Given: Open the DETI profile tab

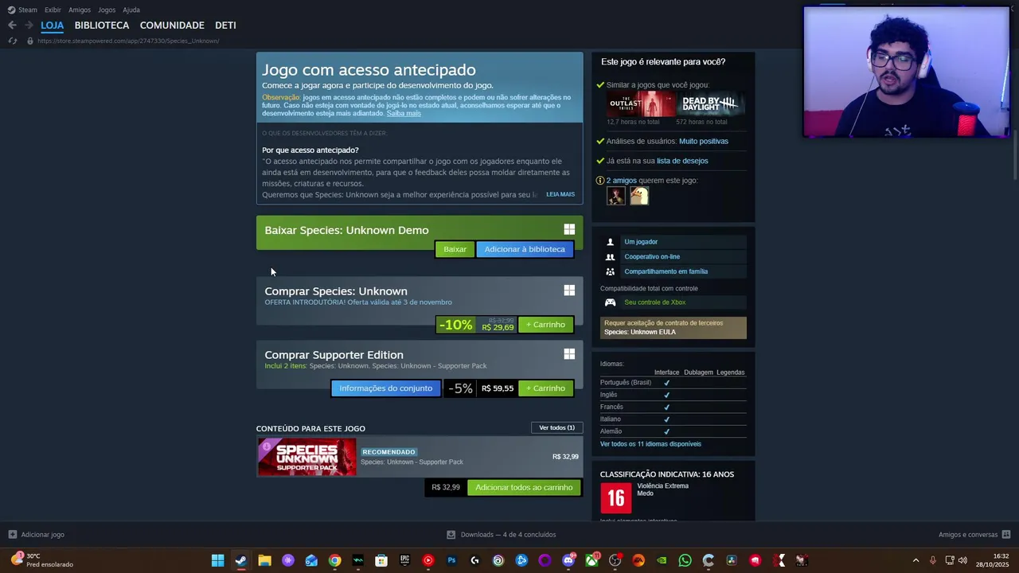Looking at the screenshot, I should click(x=225, y=25).
